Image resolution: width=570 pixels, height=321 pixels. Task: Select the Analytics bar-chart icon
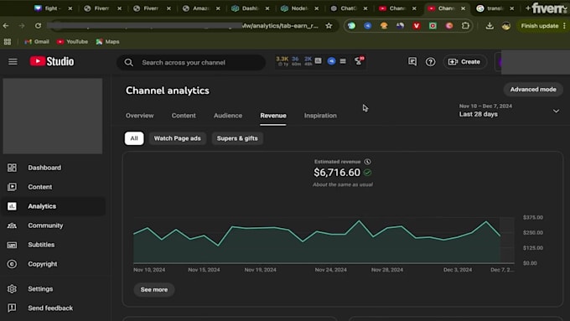coord(12,206)
